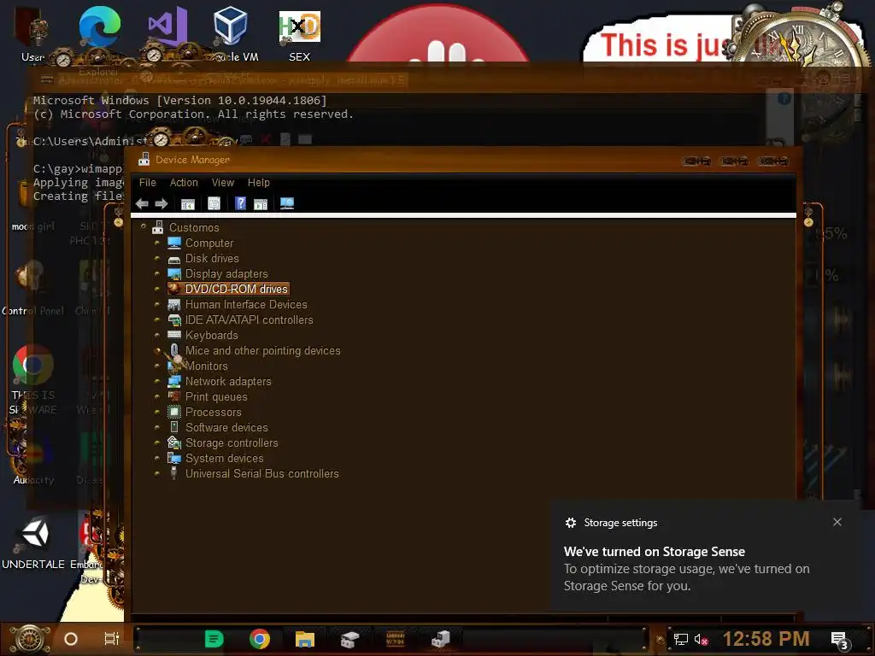Open Properties via the toolbar sheet icon

point(214,203)
